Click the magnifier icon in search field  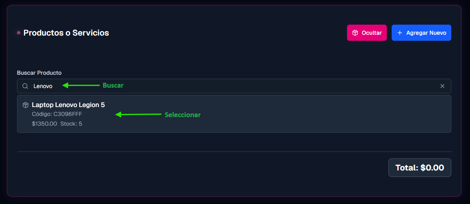25,86
